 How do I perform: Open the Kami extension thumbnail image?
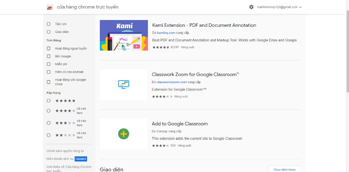pyautogui.click(x=124, y=35)
